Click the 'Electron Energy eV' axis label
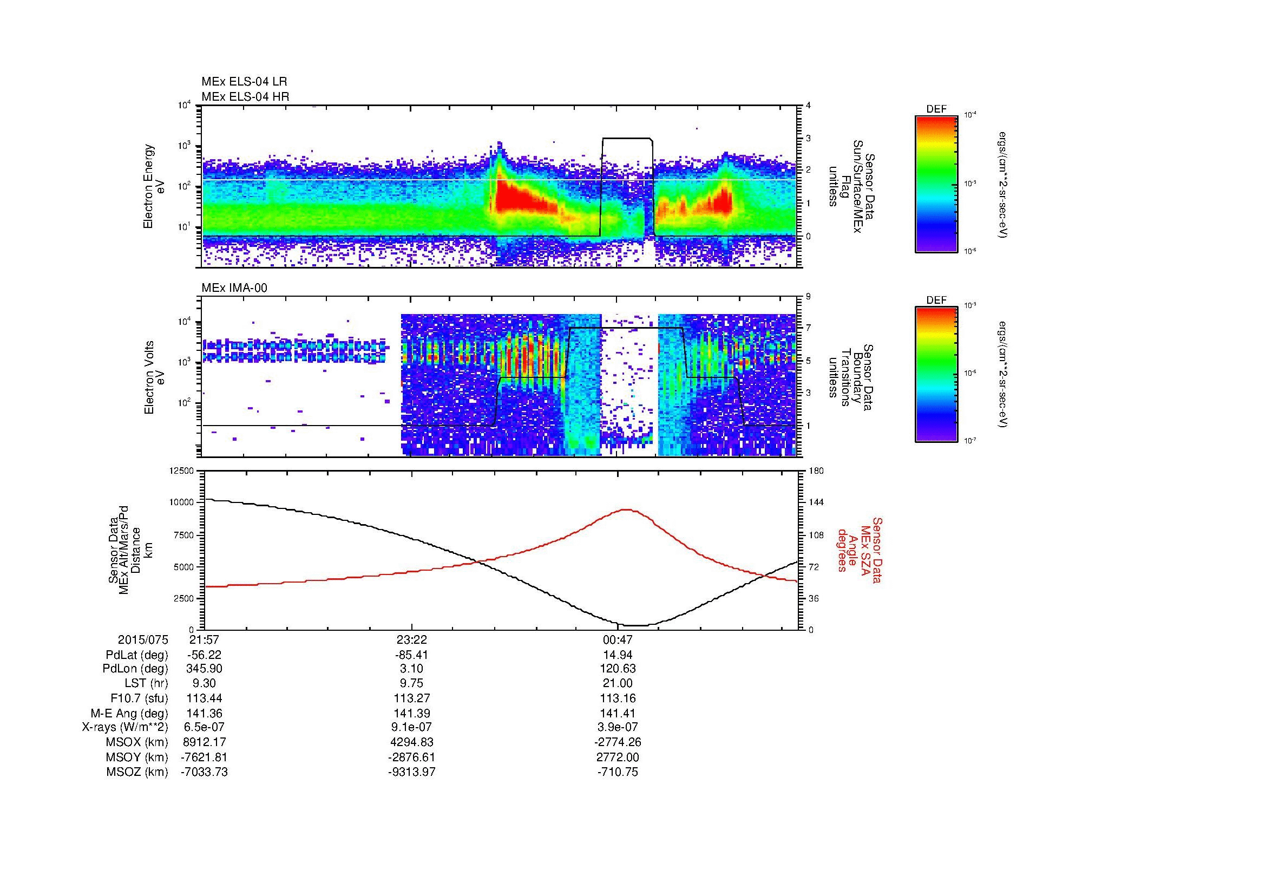 [154, 186]
